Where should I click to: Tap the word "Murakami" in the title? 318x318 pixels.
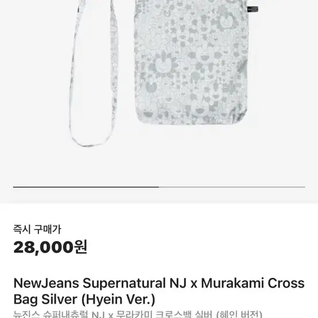click(x=232, y=283)
